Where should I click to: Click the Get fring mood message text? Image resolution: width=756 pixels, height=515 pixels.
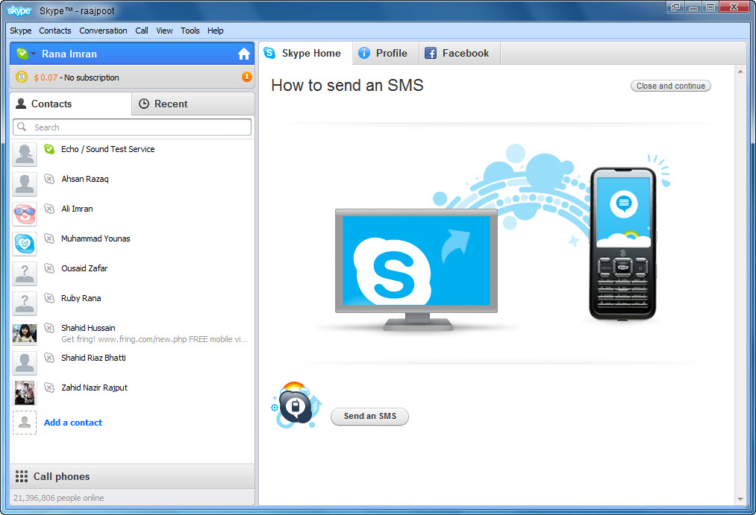pyautogui.click(x=154, y=339)
